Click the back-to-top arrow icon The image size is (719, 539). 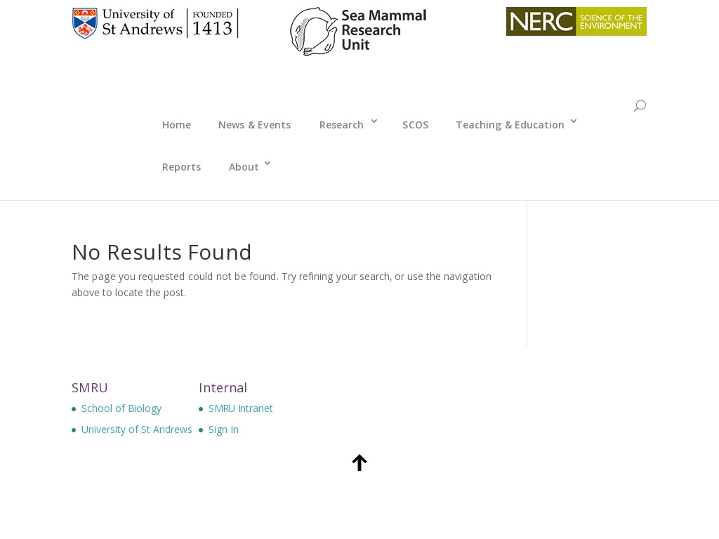[359, 463]
